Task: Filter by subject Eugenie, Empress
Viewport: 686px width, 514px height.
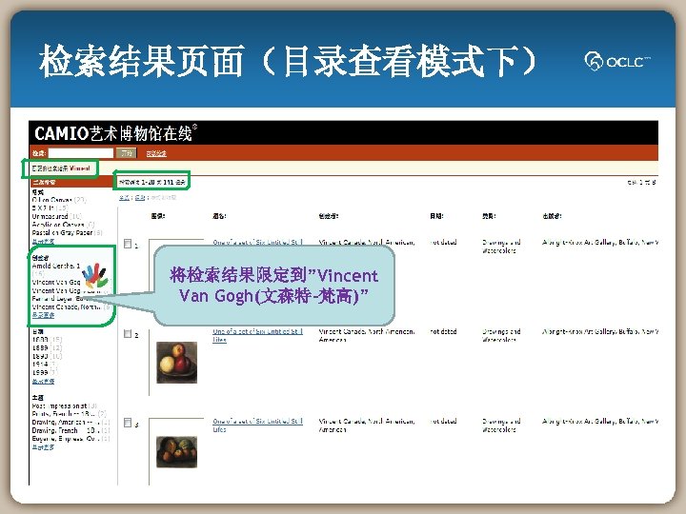Action: coord(66,439)
